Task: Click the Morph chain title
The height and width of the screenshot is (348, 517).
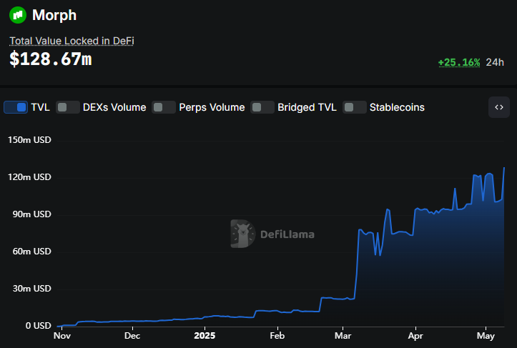Action: (54, 15)
